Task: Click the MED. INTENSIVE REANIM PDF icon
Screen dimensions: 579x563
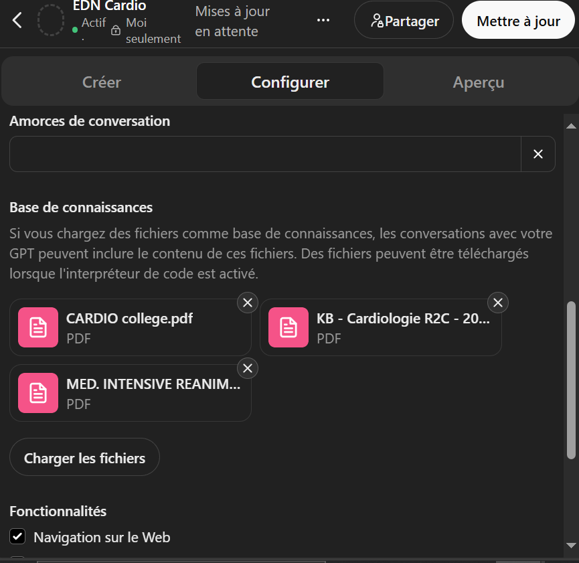Action: (38, 393)
